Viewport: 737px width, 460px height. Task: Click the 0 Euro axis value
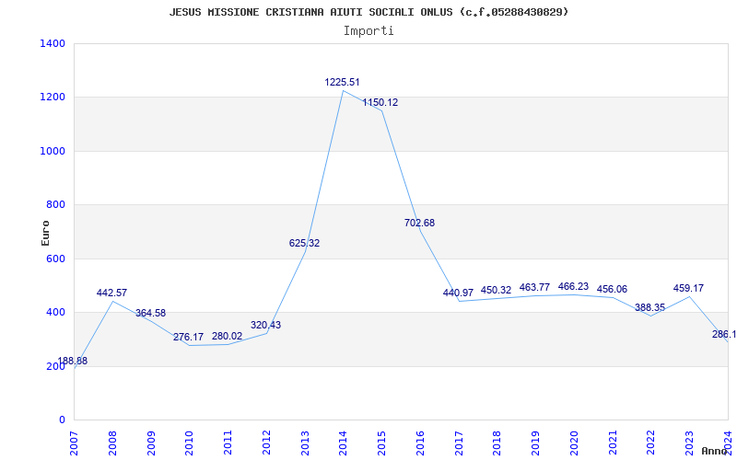(x=62, y=420)
